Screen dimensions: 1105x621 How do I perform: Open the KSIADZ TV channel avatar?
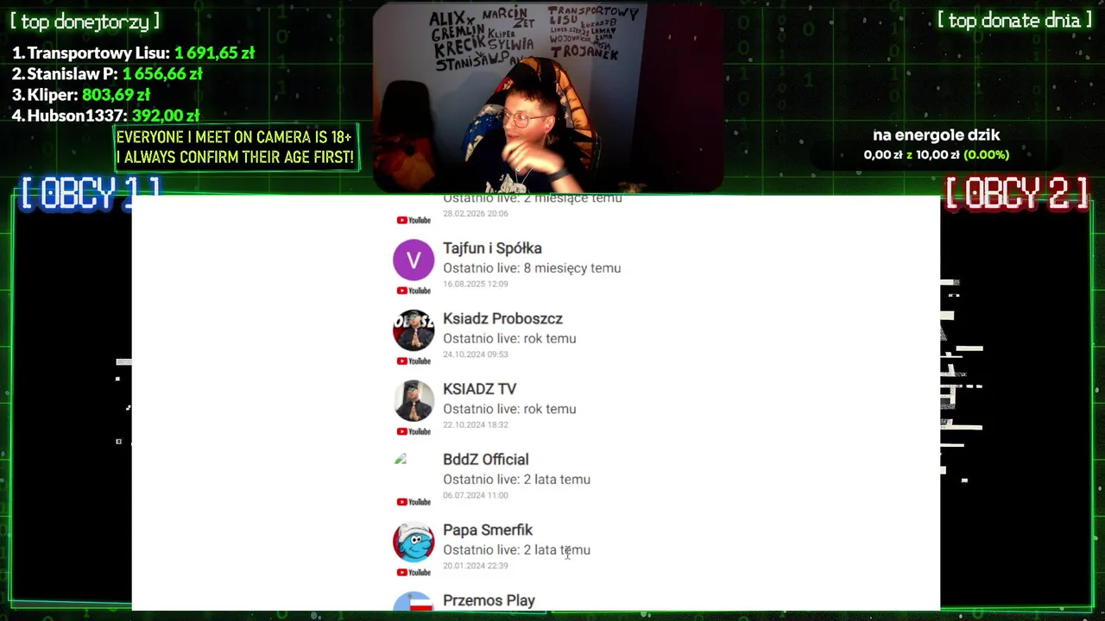tap(414, 401)
